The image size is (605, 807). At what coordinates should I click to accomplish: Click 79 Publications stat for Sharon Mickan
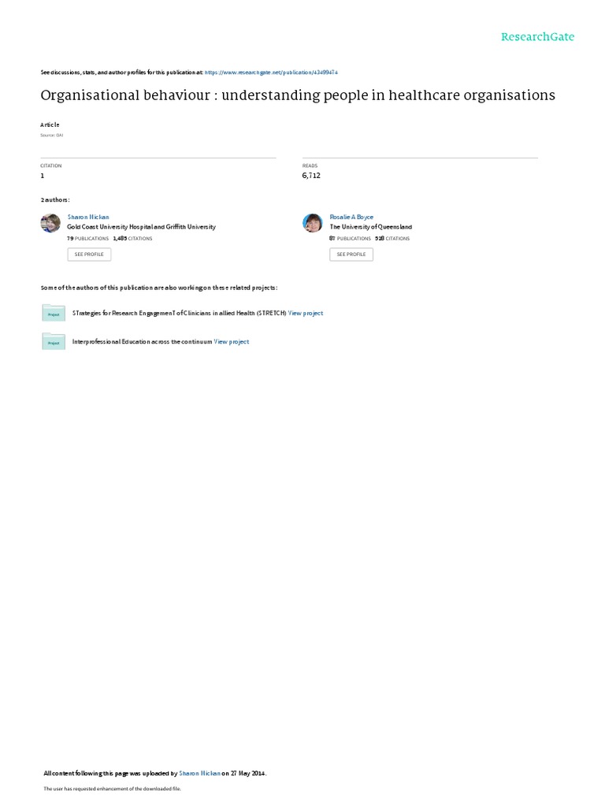pyautogui.click(x=88, y=239)
